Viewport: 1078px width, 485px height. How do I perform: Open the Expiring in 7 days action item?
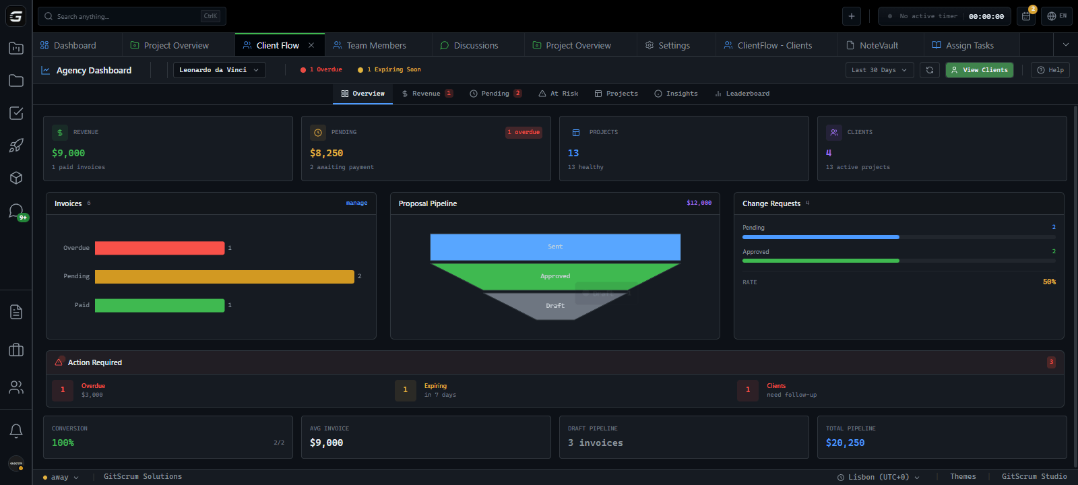tap(426, 390)
